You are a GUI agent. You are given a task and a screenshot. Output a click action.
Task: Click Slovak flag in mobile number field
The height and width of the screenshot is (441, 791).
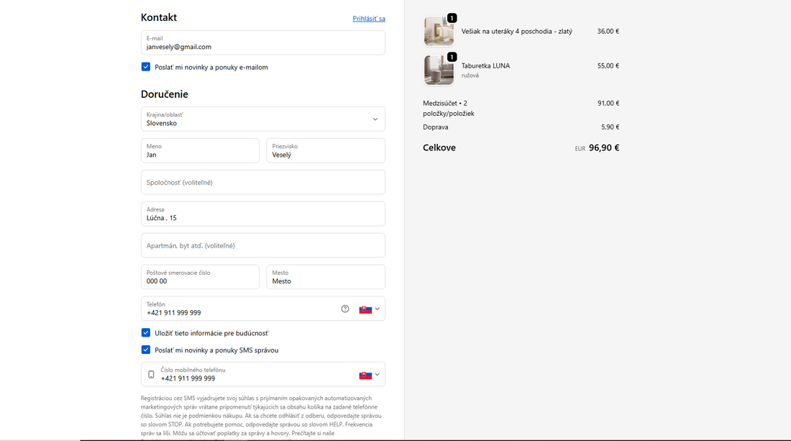tap(365, 375)
